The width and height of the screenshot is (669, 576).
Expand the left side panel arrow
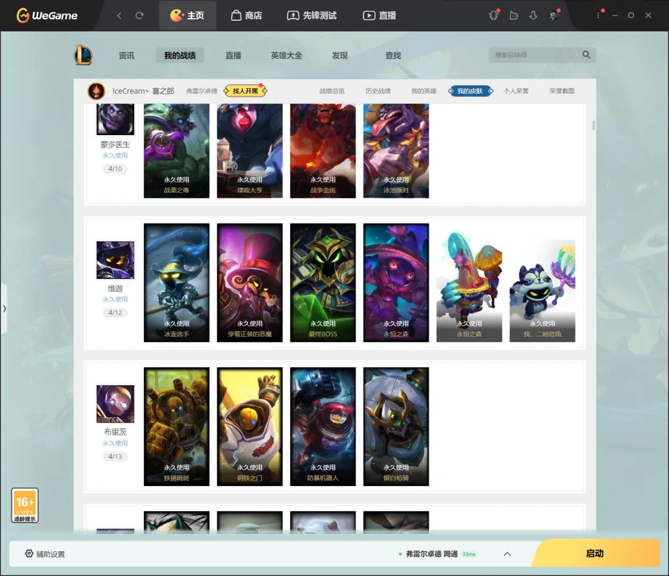(x=4, y=308)
